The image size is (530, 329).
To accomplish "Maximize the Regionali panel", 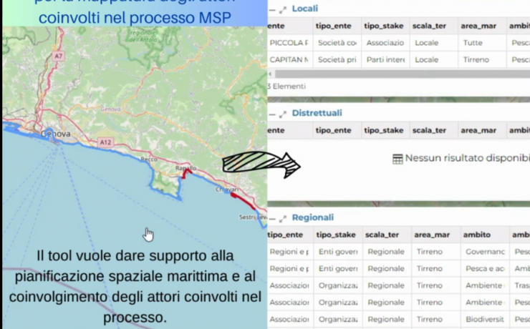I will pyautogui.click(x=283, y=218).
